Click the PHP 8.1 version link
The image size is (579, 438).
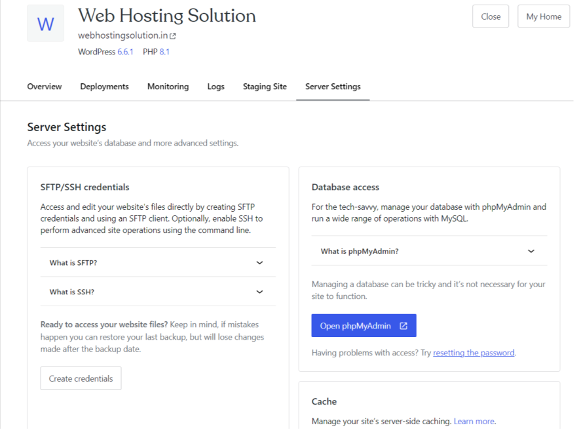pos(164,51)
